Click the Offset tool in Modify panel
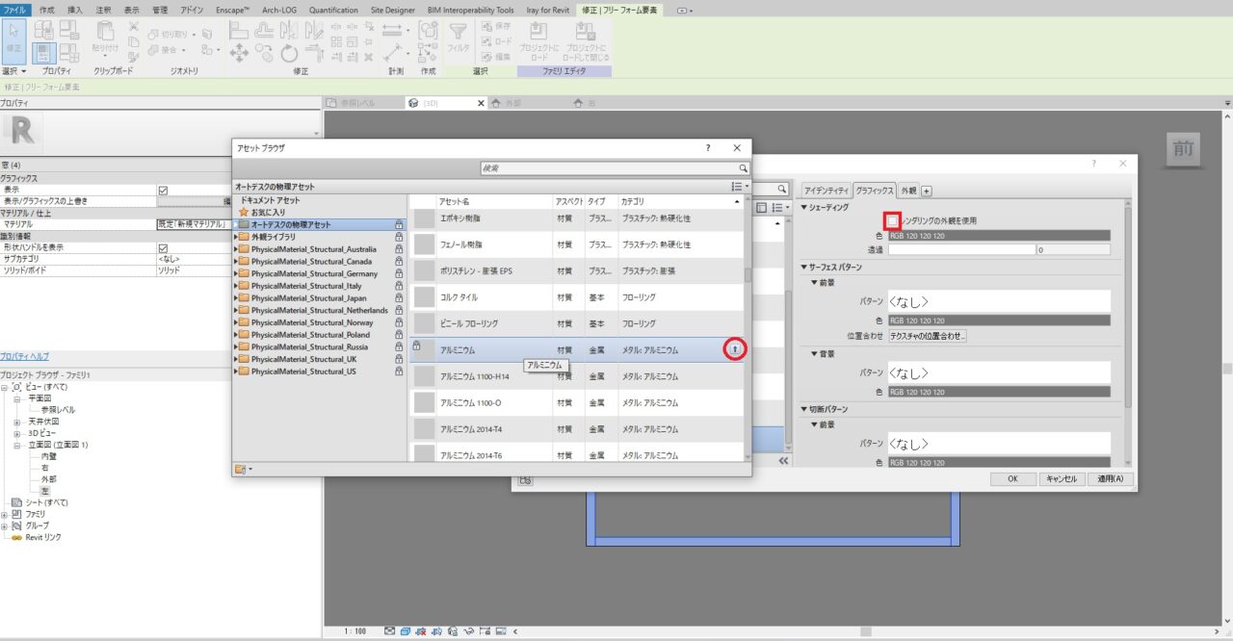 tap(264, 31)
